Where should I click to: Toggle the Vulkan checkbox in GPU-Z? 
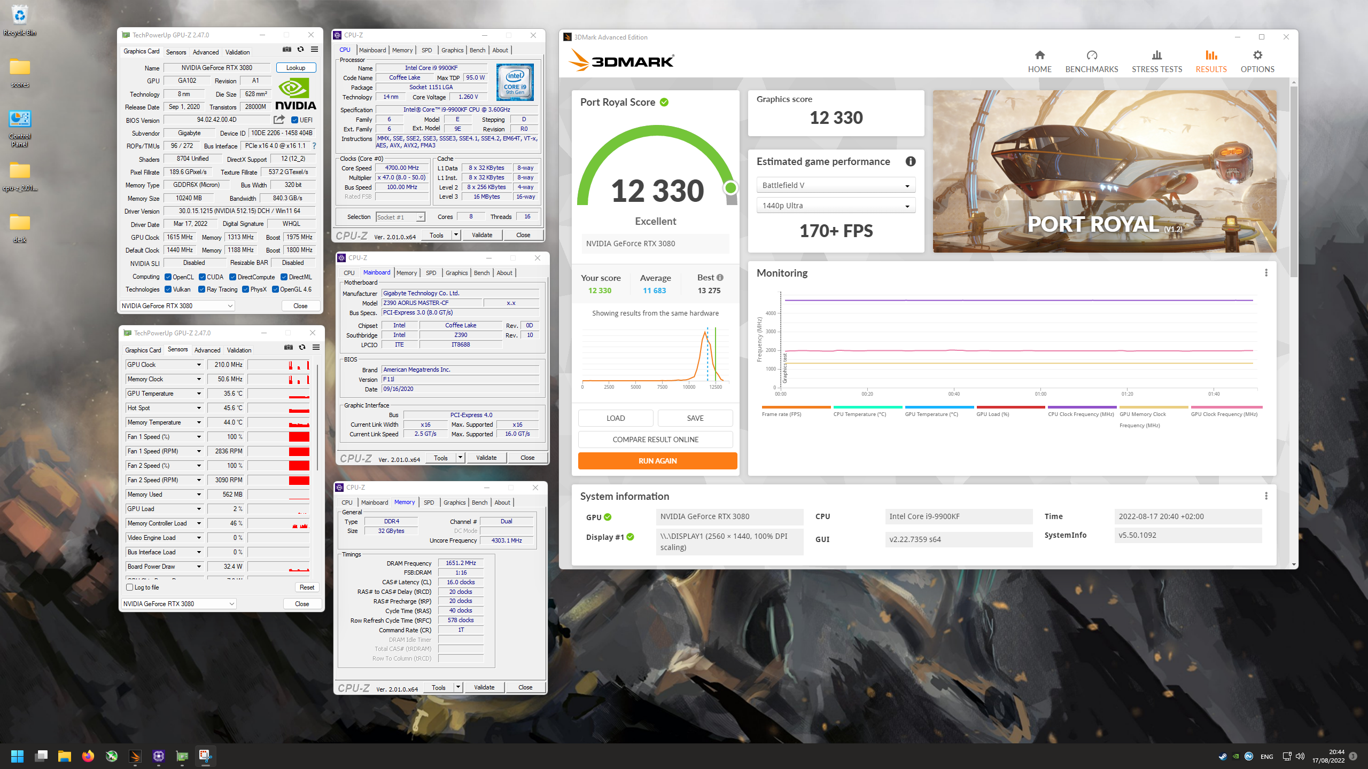(168, 289)
